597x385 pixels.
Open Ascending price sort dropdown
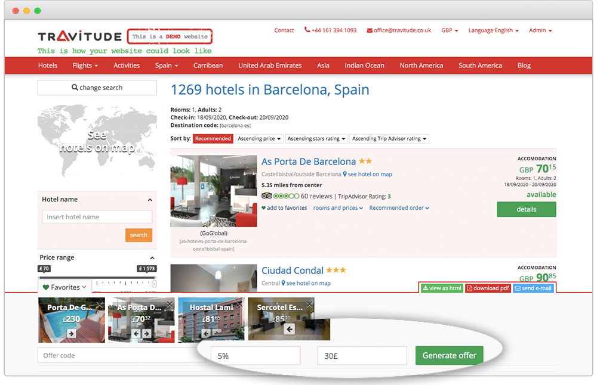coord(259,139)
